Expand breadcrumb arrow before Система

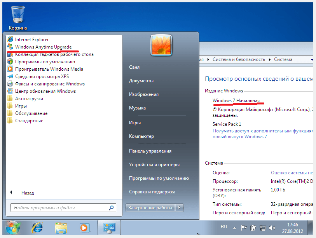coord(270,59)
